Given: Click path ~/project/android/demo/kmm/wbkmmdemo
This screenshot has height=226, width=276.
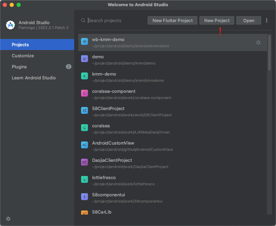Looking at the screenshot, I should [131, 46].
